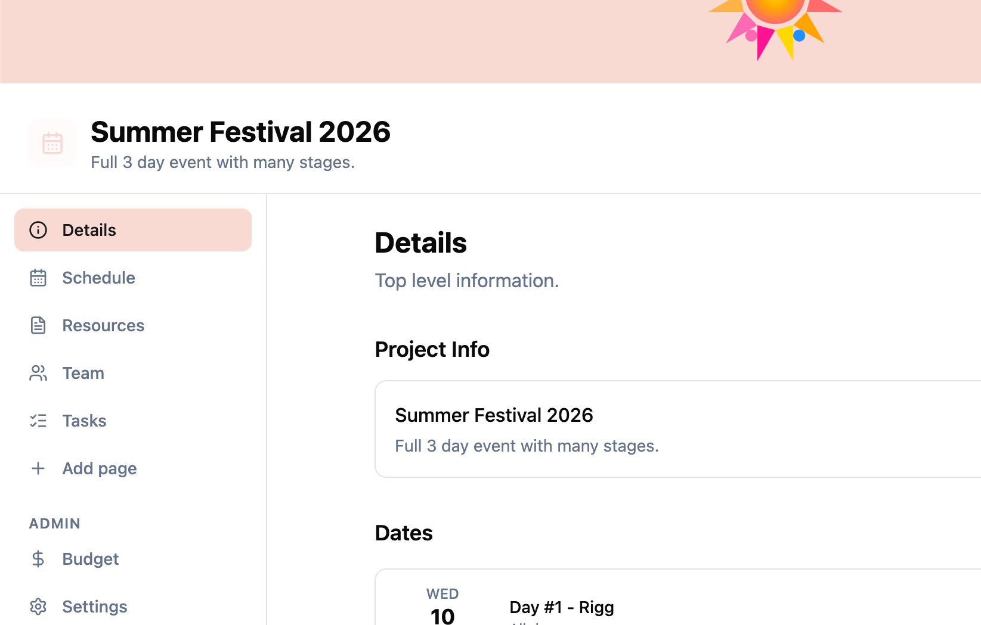Switch to the Team page

(83, 373)
